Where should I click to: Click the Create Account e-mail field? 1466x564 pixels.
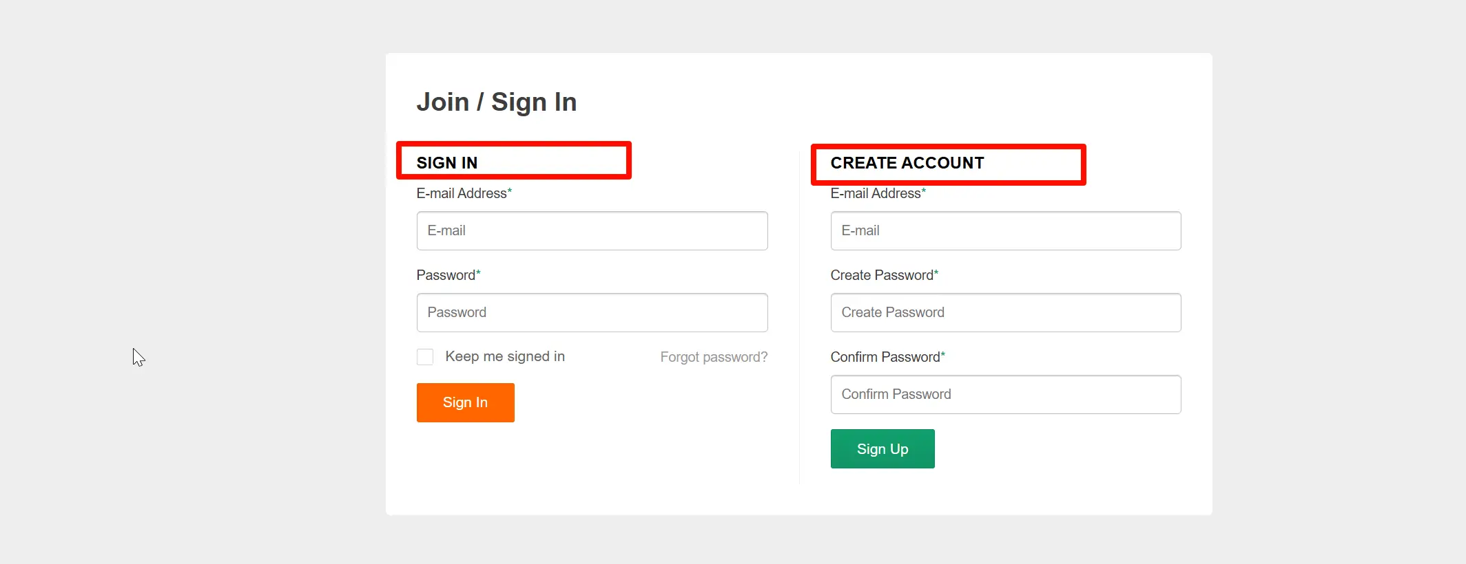click(x=1005, y=230)
